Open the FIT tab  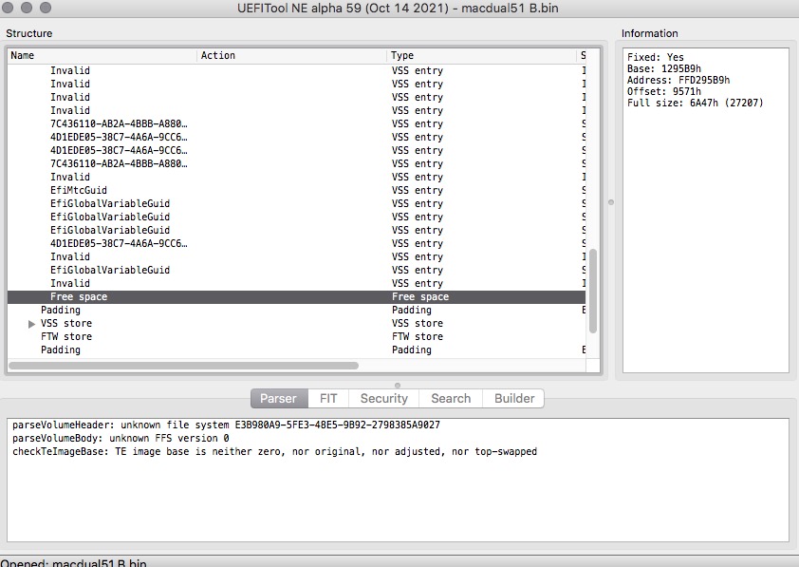(328, 398)
